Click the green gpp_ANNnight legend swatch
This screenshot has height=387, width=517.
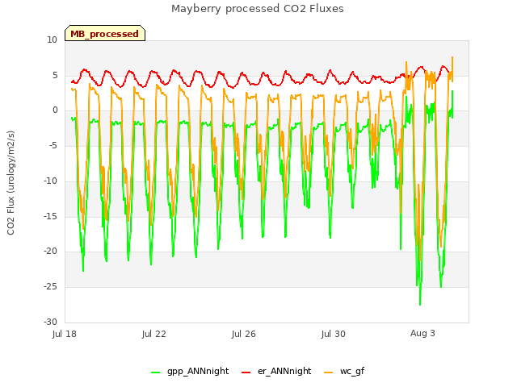pyautogui.click(x=155, y=372)
